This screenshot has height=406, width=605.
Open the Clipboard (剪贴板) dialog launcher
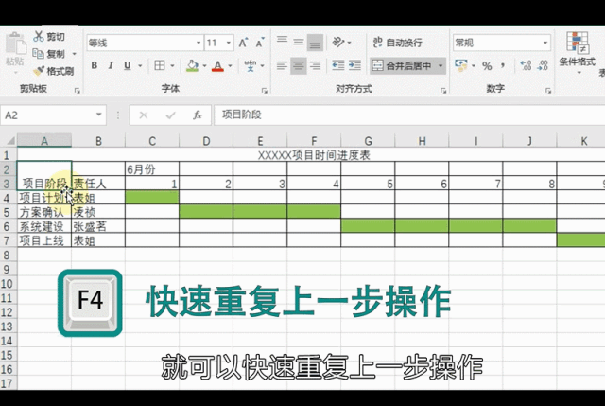click(78, 91)
